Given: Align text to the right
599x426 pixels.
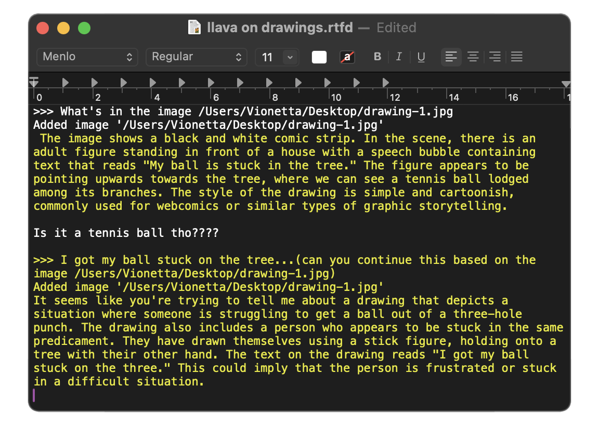Looking at the screenshot, I should (x=494, y=57).
